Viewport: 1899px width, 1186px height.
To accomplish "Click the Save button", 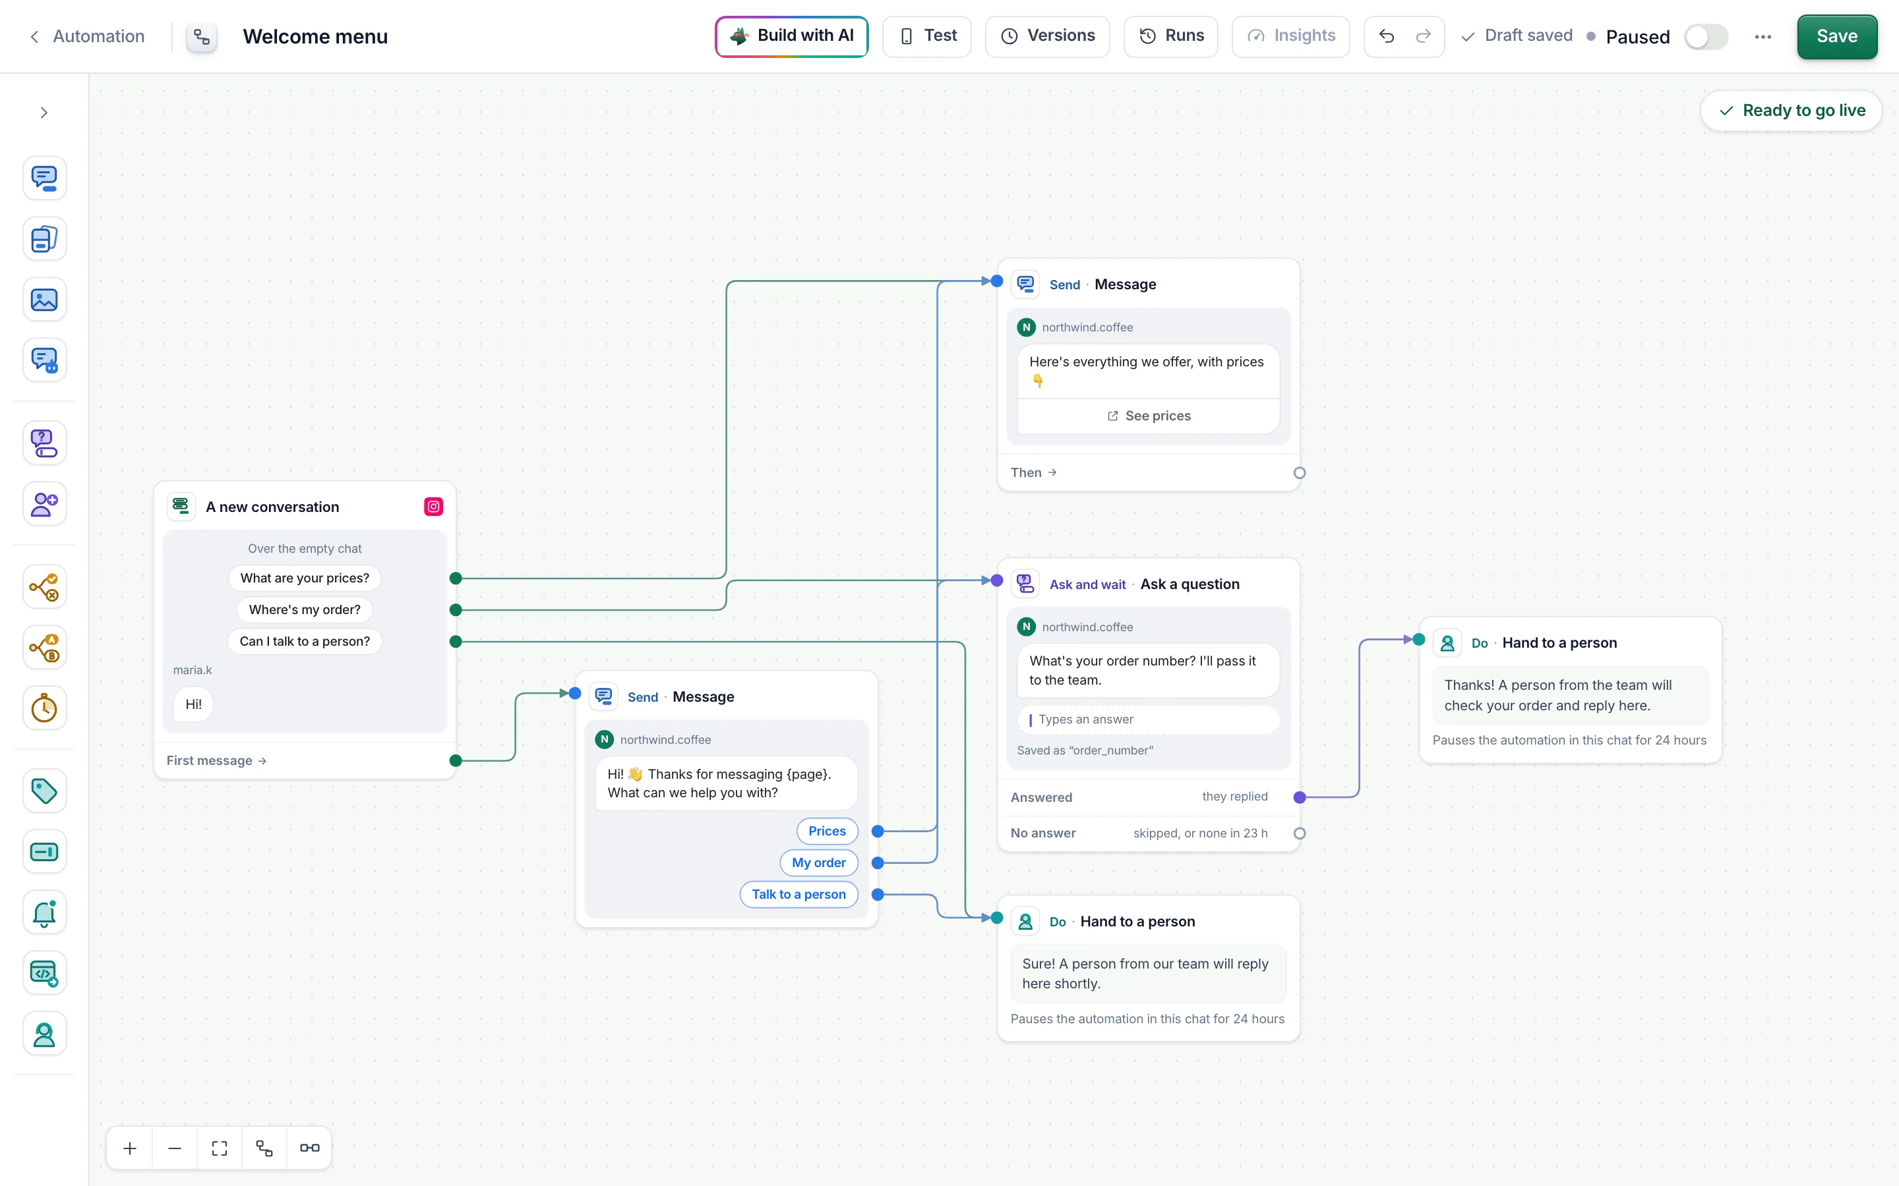I will (x=1837, y=36).
